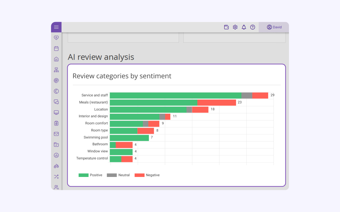Open the David user profile menu

[x=274, y=27]
